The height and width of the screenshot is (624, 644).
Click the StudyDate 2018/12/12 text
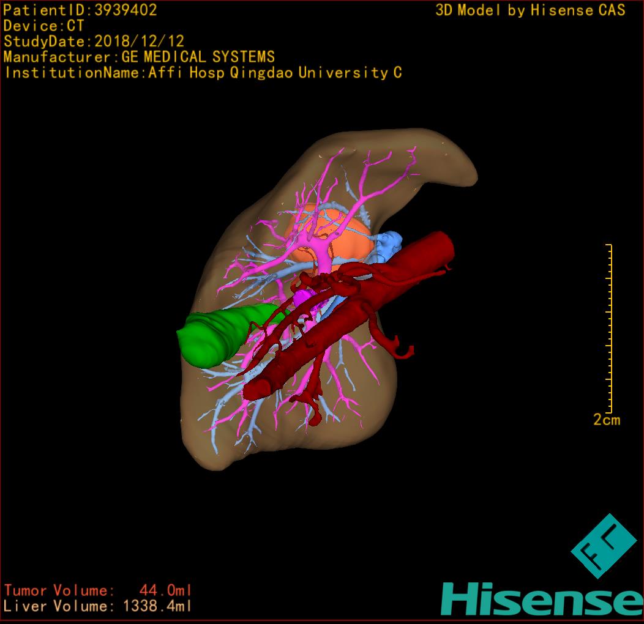94,42
